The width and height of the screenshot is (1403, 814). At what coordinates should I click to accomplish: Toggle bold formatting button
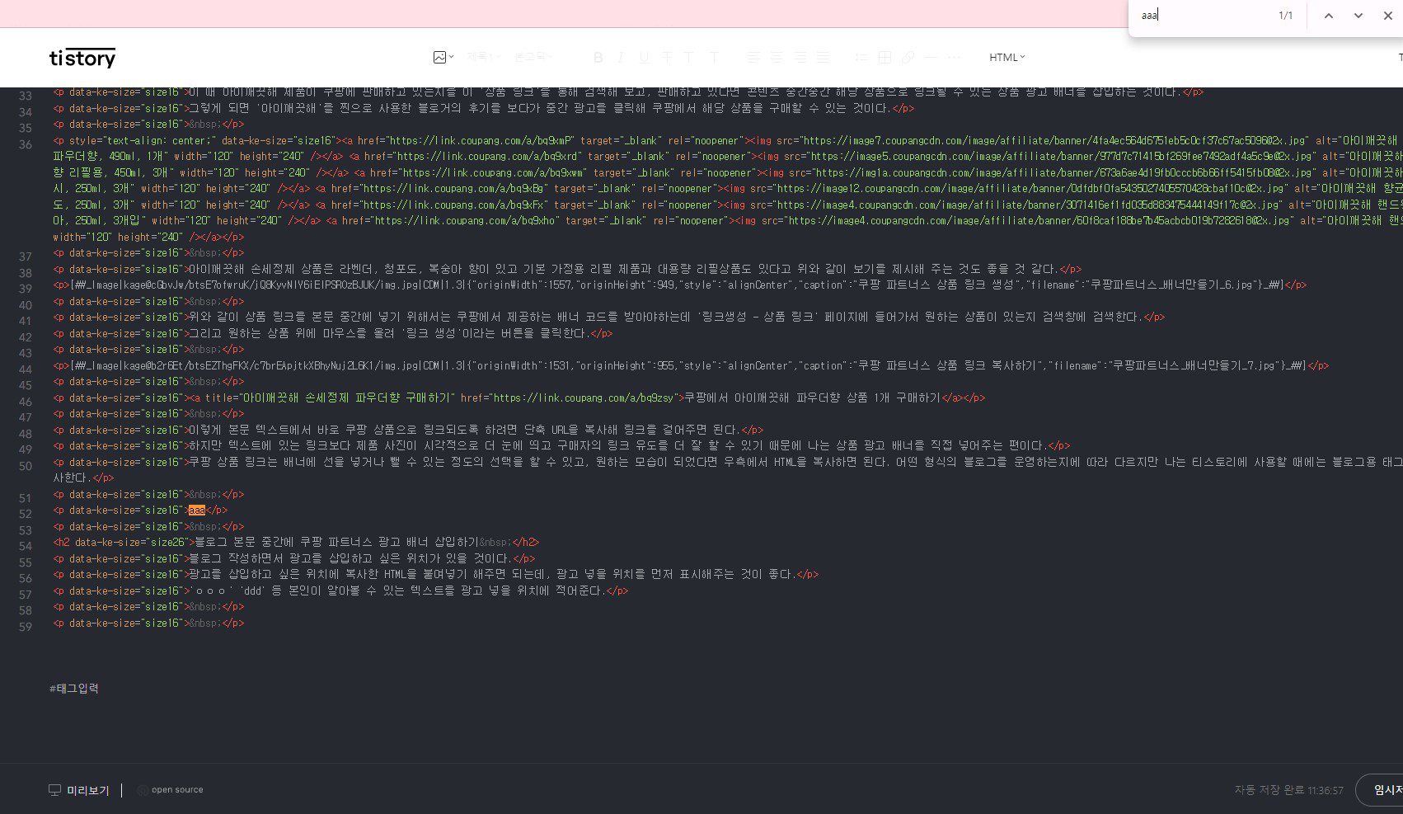click(x=598, y=57)
